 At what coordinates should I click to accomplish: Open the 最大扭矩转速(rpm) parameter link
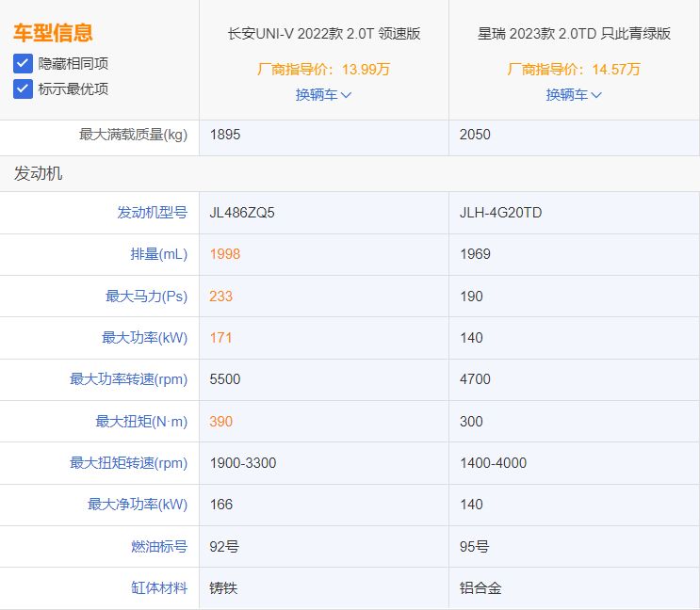[x=128, y=463]
